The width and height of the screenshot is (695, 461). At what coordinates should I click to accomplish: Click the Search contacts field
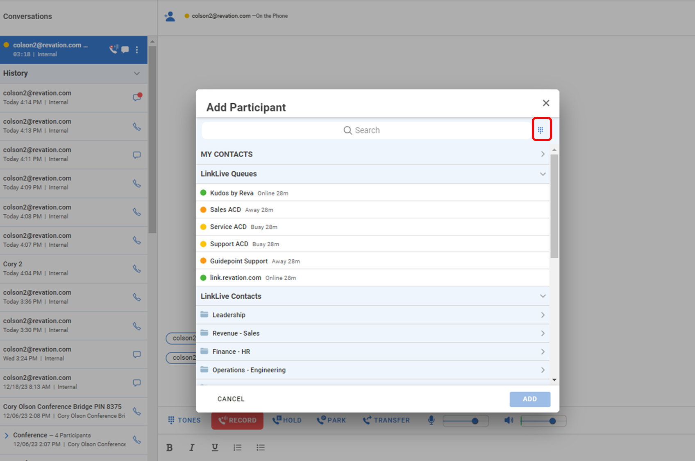coord(361,130)
